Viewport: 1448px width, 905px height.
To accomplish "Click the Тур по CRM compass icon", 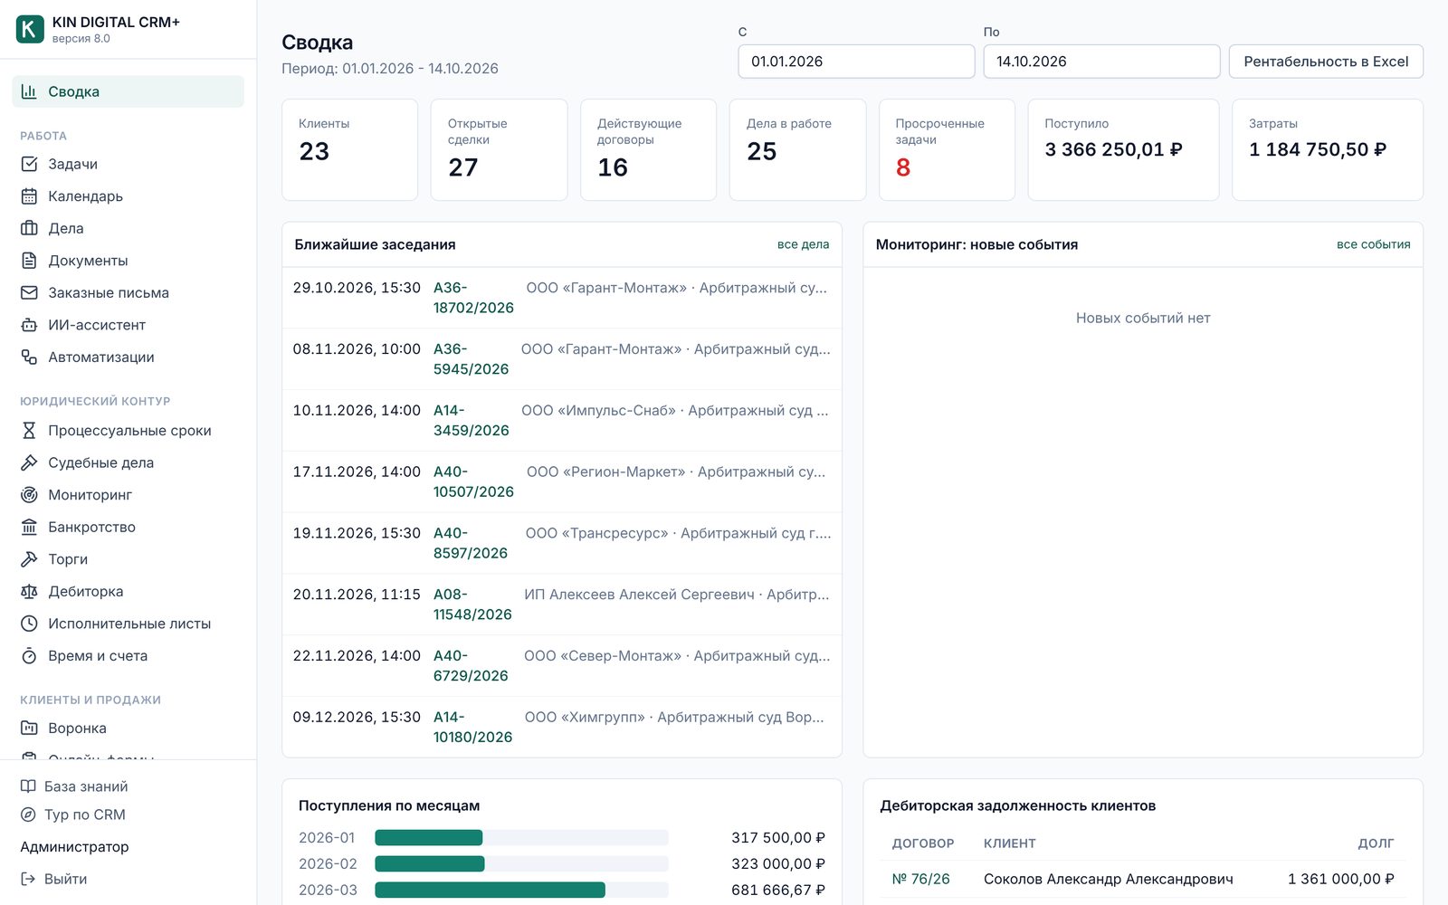I will tap(28, 814).
